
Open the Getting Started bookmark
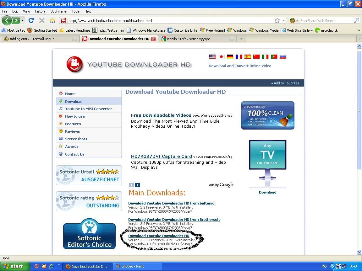pyautogui.click(x=42, y=30)
